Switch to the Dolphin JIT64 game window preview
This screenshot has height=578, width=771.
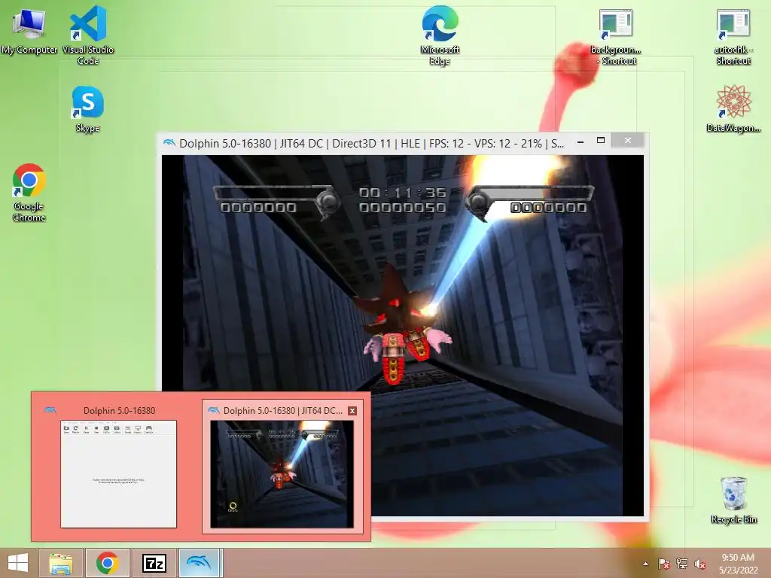282,467
